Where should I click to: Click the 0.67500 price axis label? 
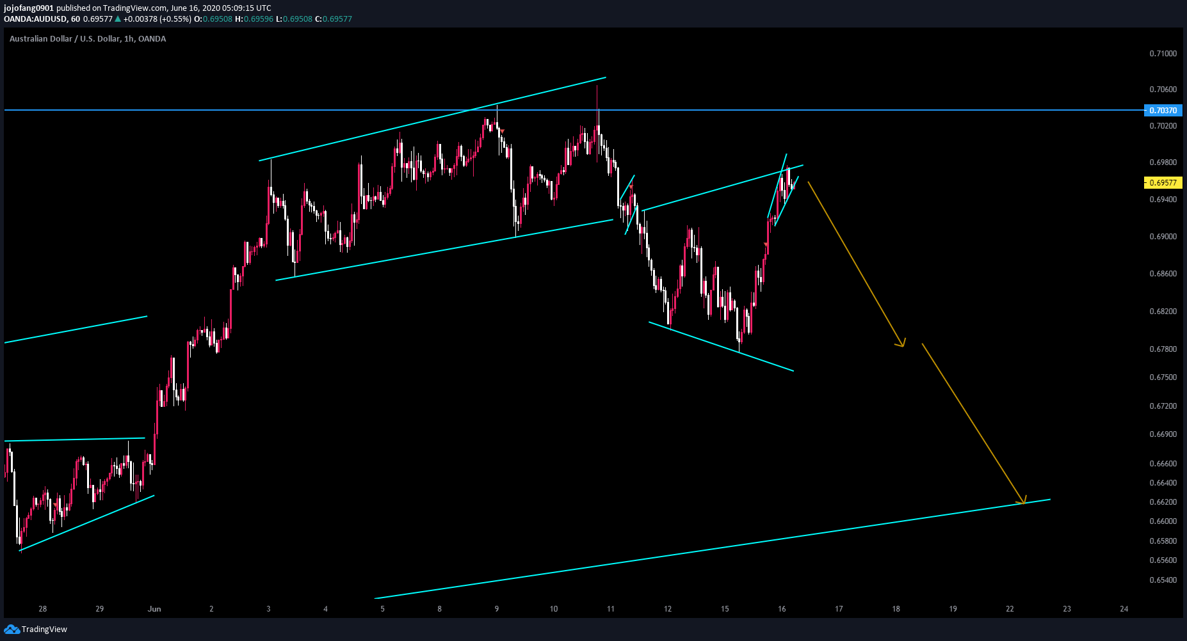pos(1163,377)
